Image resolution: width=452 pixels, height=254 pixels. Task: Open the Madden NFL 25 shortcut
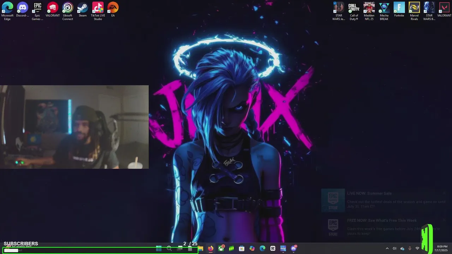click(x=369, y=11)
